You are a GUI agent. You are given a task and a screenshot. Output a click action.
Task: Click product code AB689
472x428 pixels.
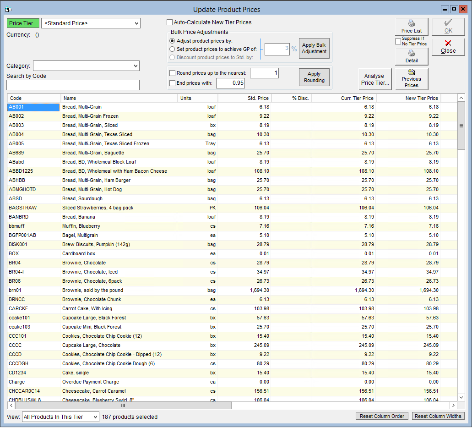coord(16,153)
